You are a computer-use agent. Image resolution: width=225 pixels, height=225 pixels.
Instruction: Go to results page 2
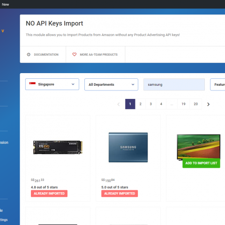pos(140,104)
